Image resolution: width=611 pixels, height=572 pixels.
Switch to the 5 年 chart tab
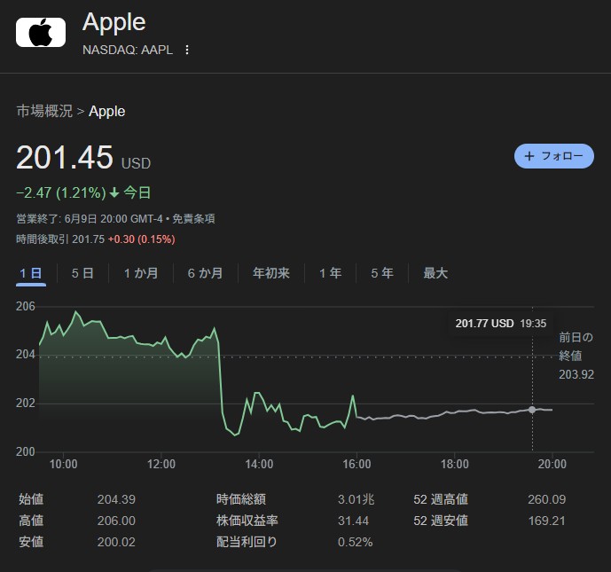tap(382, 273)
